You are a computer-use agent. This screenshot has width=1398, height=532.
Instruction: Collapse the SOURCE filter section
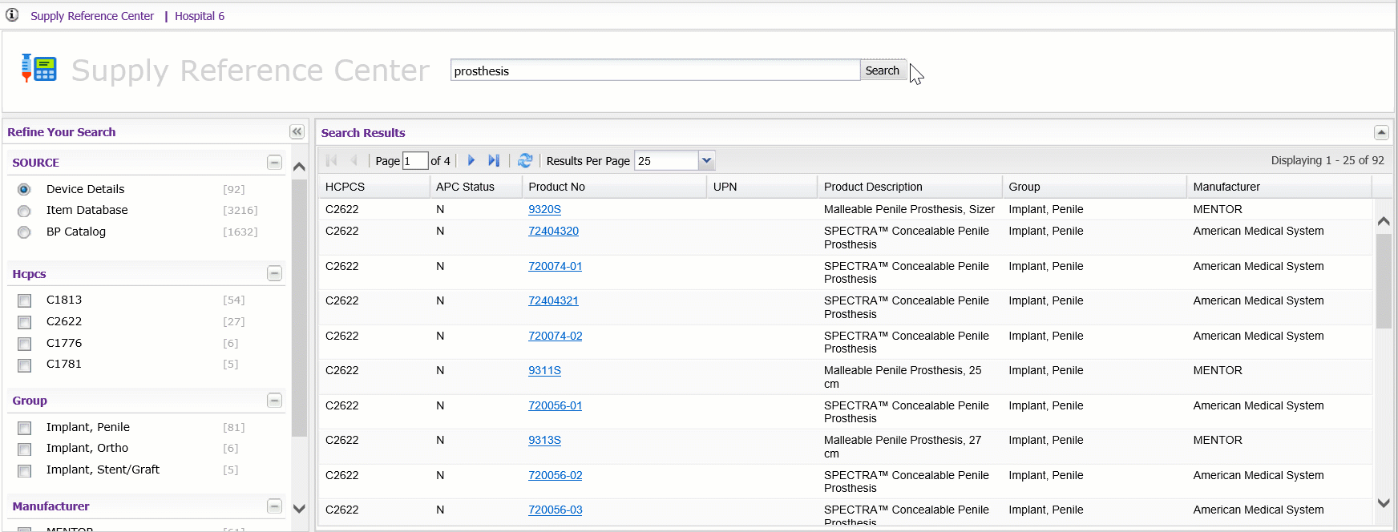(x=274, y=163)
